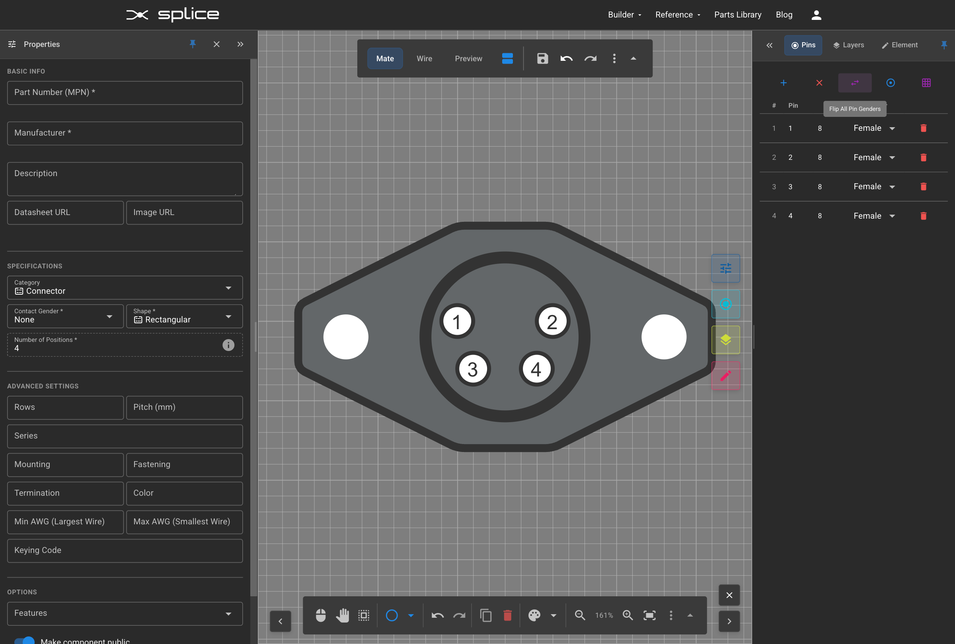The width and height of the screenshot is (955, 644).
Task: Open the Parts Library menu
Action: click(738, 14)
